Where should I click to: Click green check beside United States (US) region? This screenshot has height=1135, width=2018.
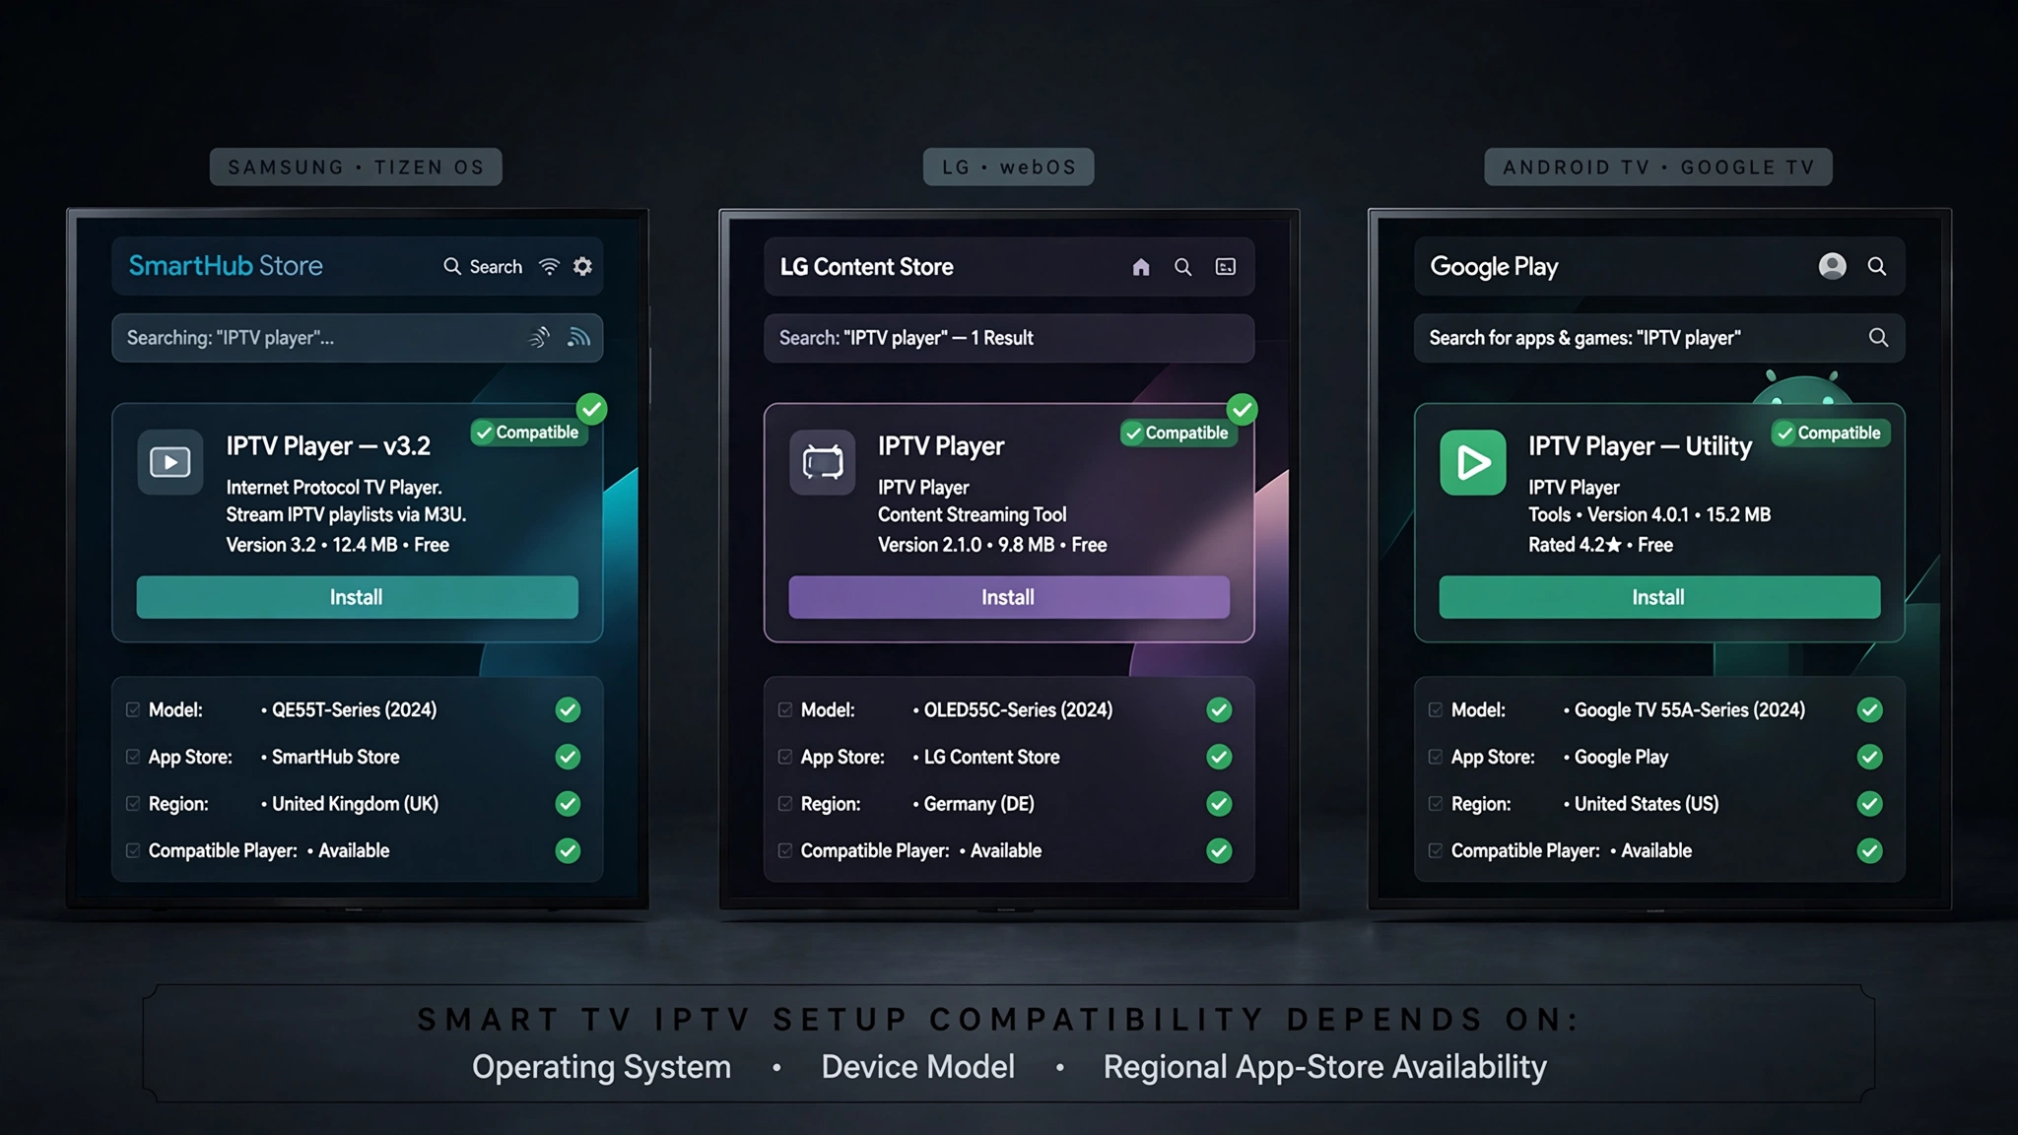(1870, 804)
